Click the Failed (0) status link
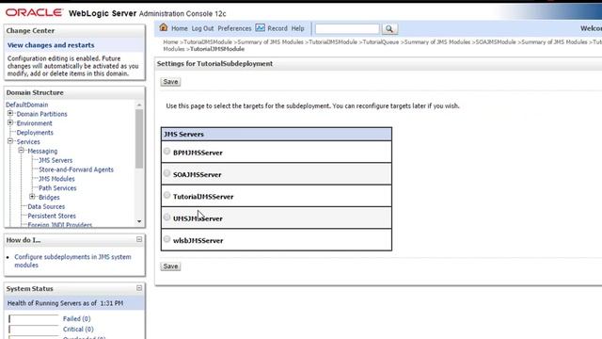The height and width of the screenshot is (339, 602). pyautogui.click(x=76, y=318)
